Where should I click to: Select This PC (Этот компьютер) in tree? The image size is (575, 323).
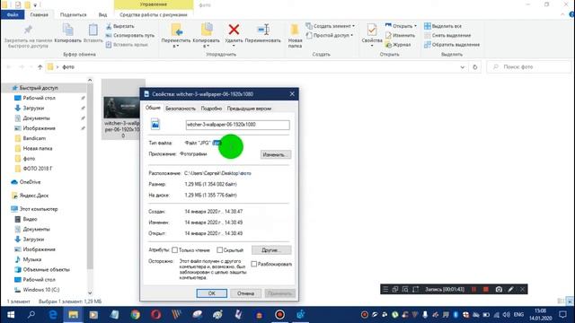(x=38, y=209)
